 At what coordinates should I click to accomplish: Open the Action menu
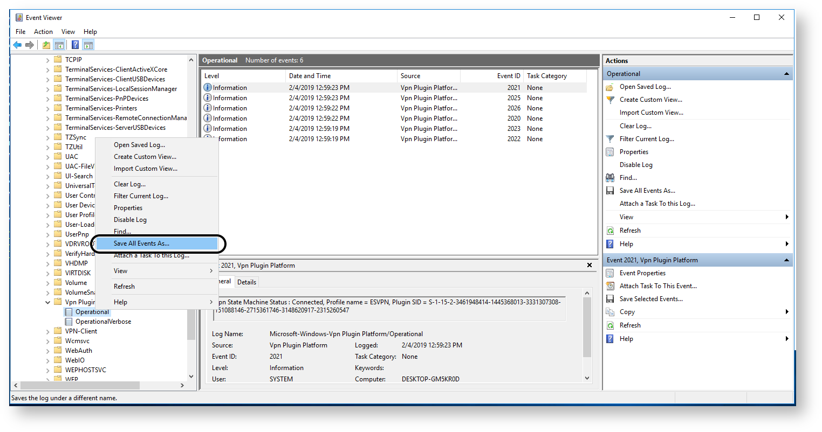coord(43,31)
